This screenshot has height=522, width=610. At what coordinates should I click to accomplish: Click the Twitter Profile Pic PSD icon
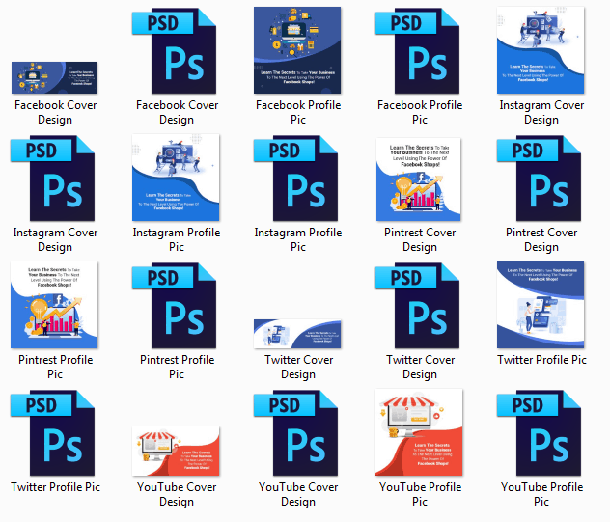click(x=54, y=433)
